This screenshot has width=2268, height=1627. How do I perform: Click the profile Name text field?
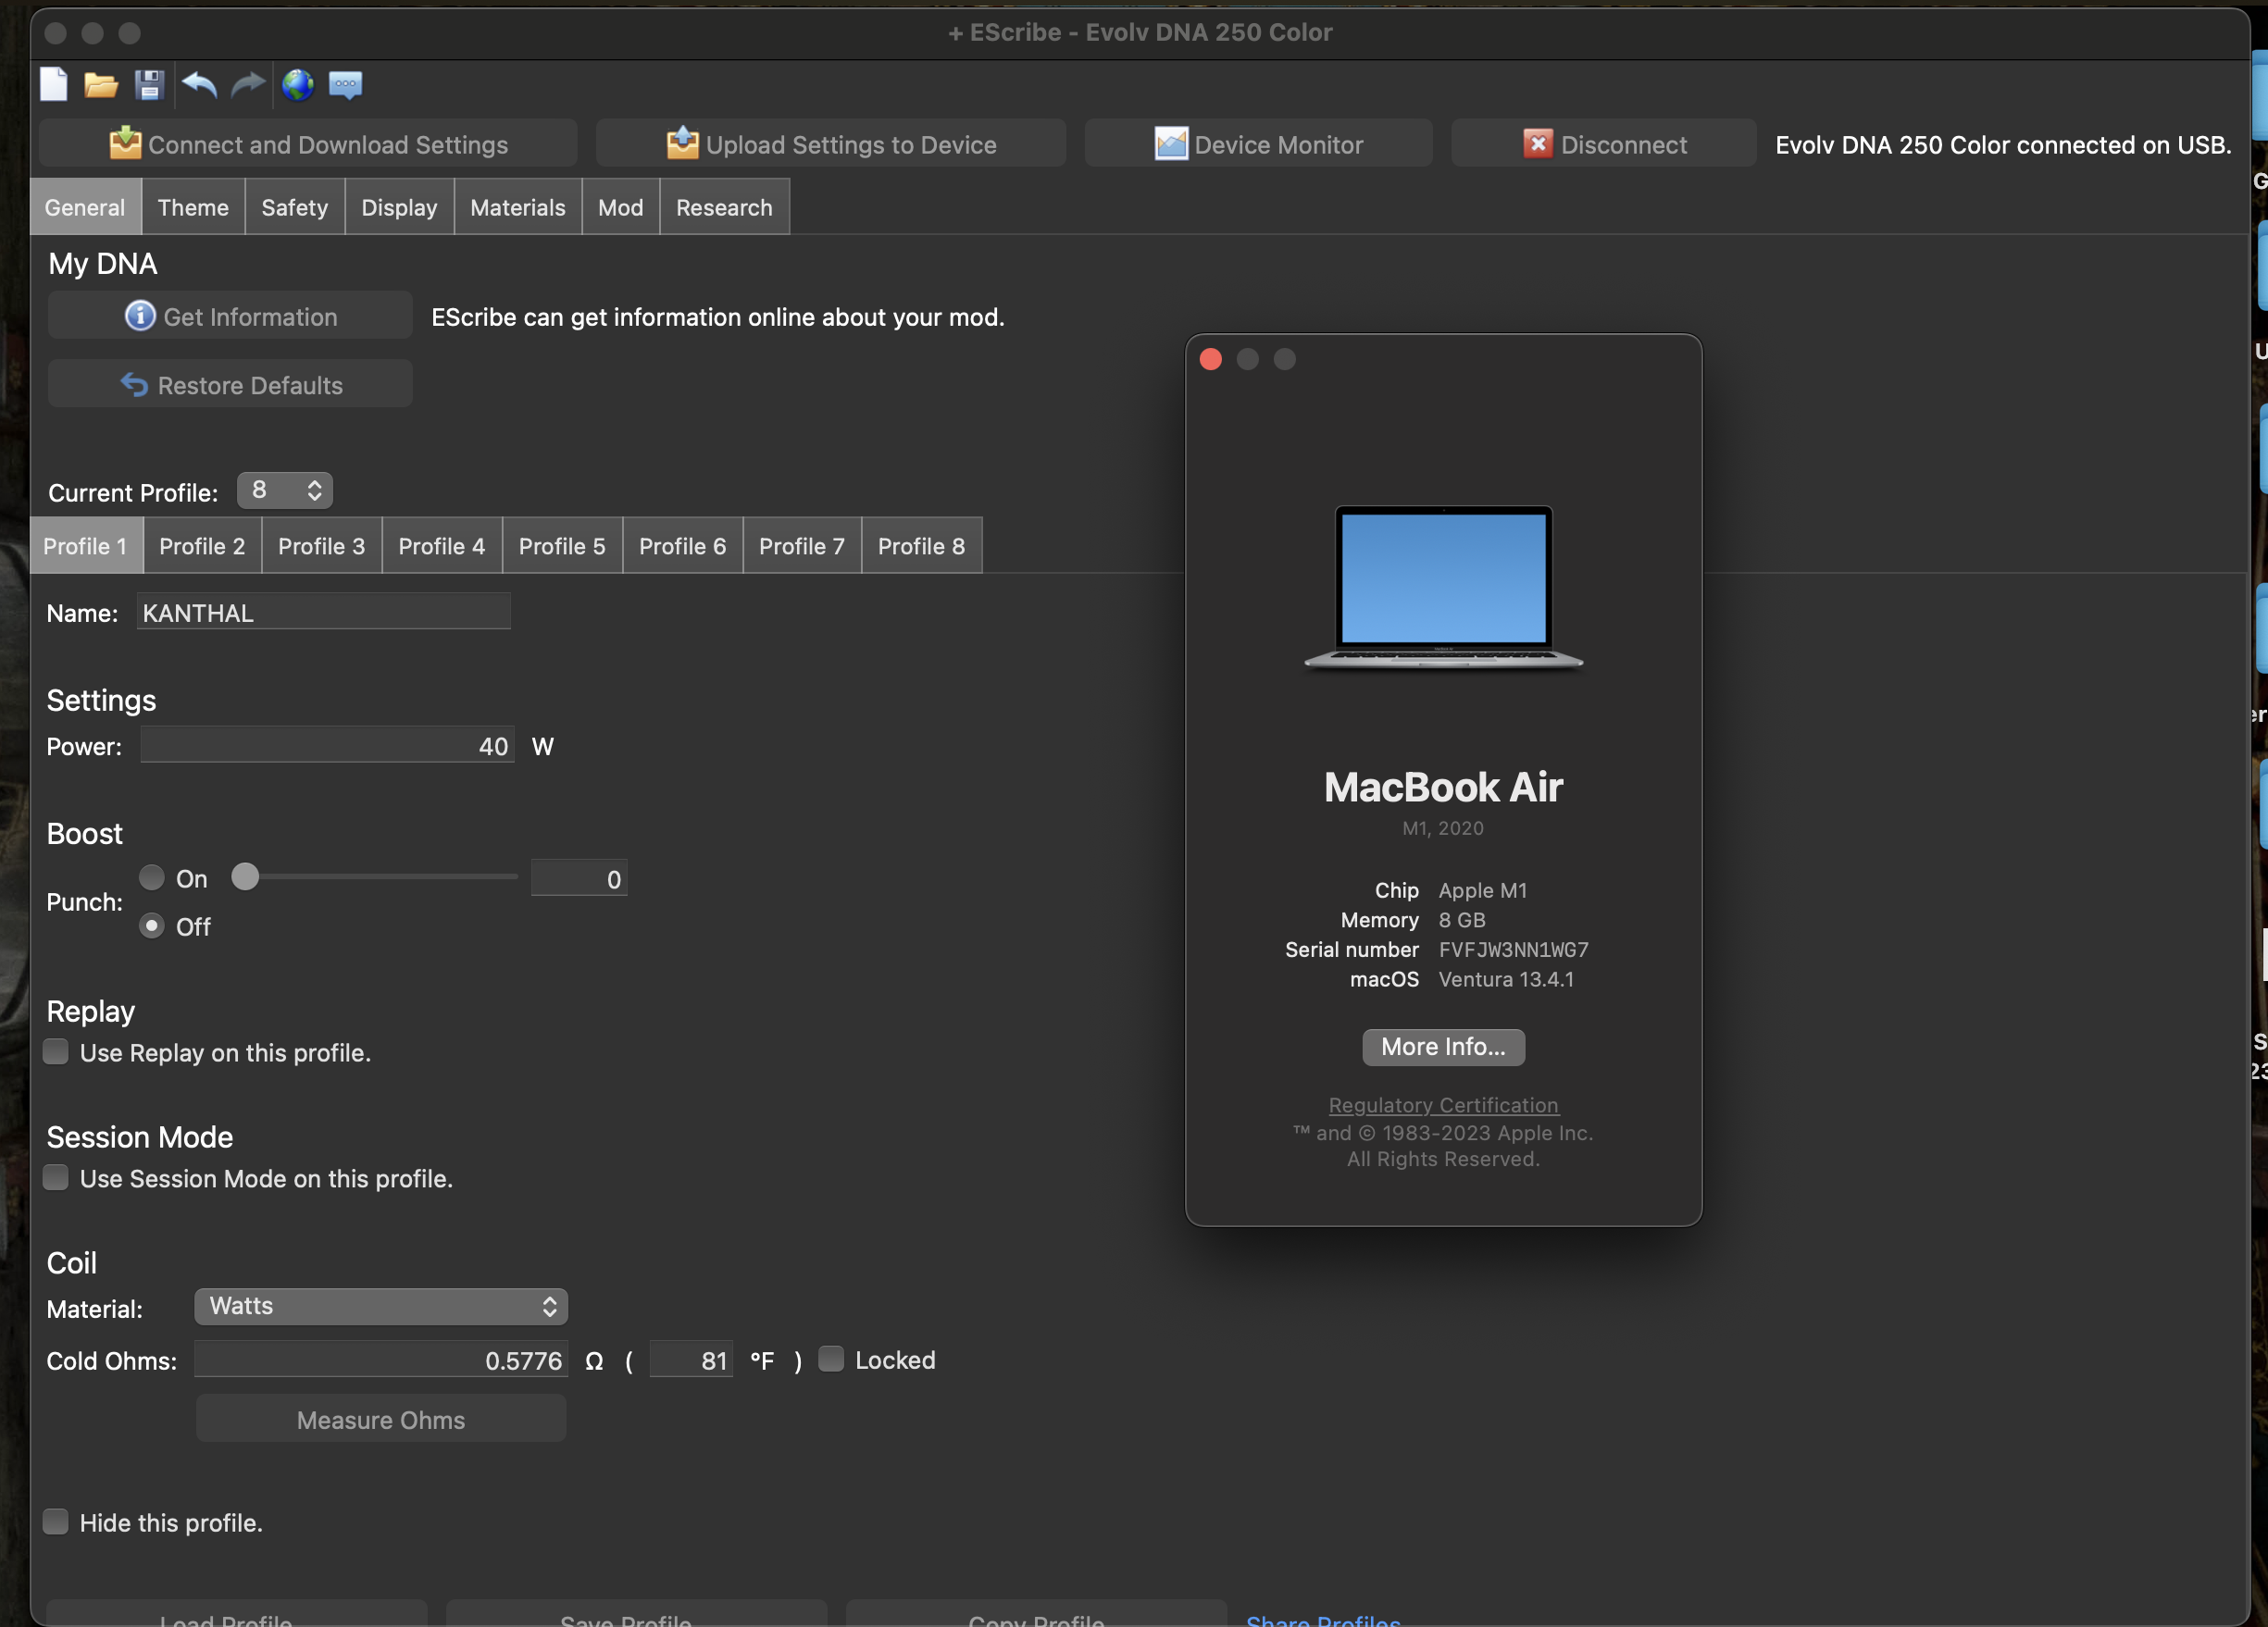click(x=323, y=612)
